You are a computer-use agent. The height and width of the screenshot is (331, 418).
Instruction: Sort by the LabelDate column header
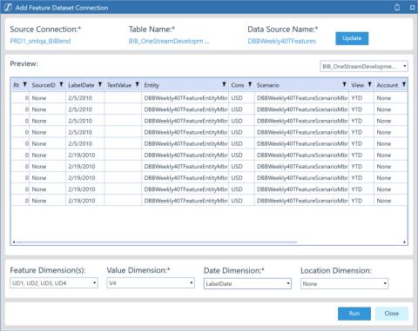[x=81, y=85]
